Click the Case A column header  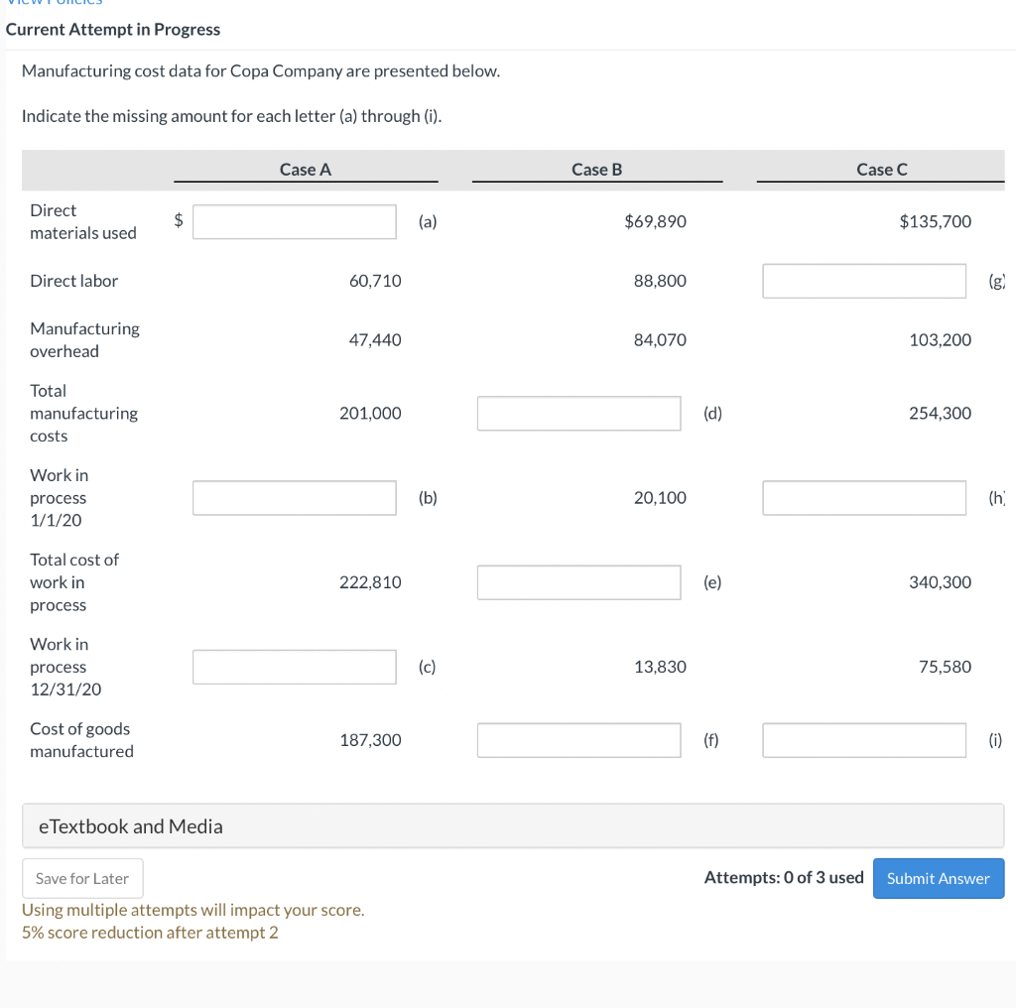[306, 169]
